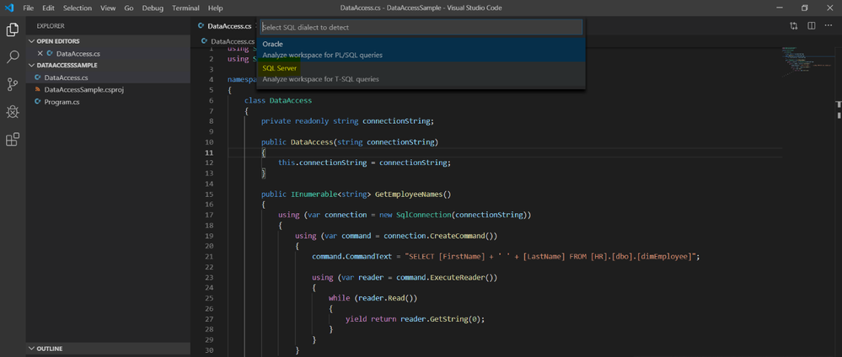Image resolution: width=842 pixels, height=357 pixels.
Task: Open the Help menu
Action: (x=215, y=8)
